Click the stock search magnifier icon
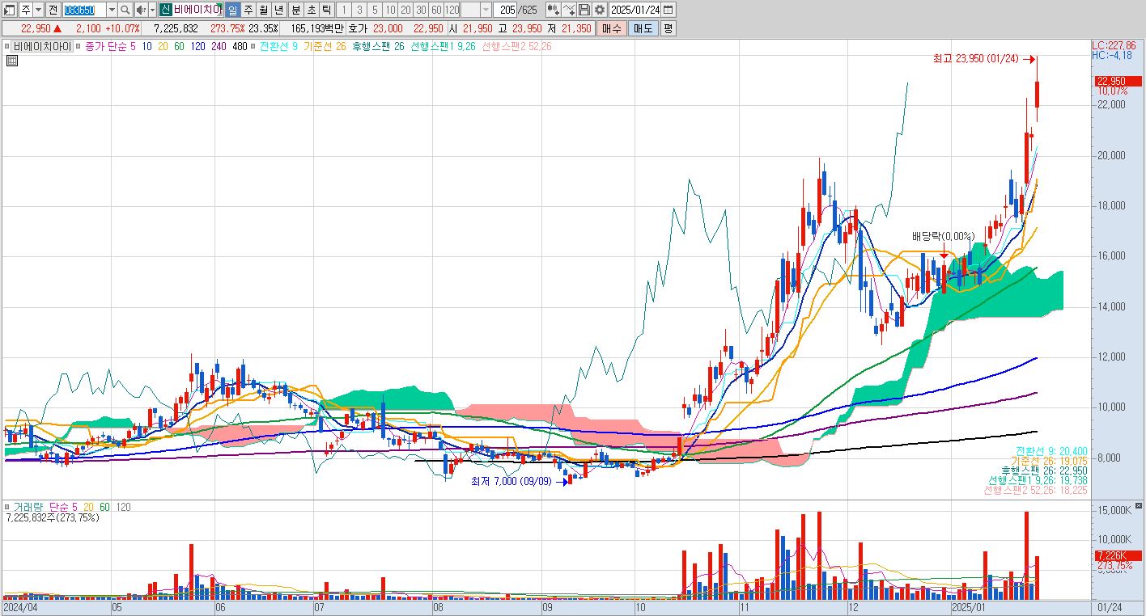This screenshot has width=1146, height=616. point(125,10)
